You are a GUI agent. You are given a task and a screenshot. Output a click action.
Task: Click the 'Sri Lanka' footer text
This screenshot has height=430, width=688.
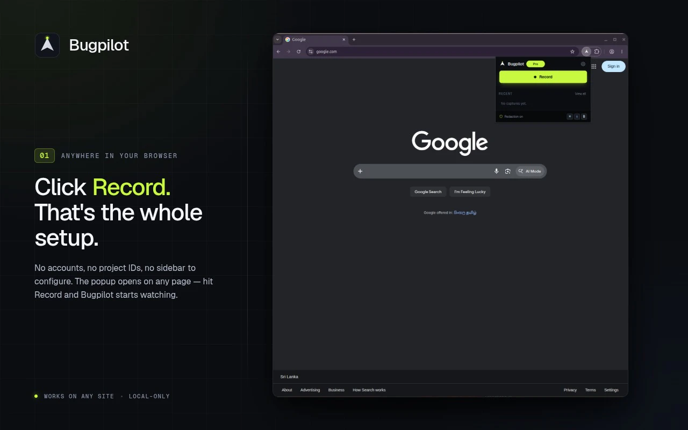pos(289,377)
